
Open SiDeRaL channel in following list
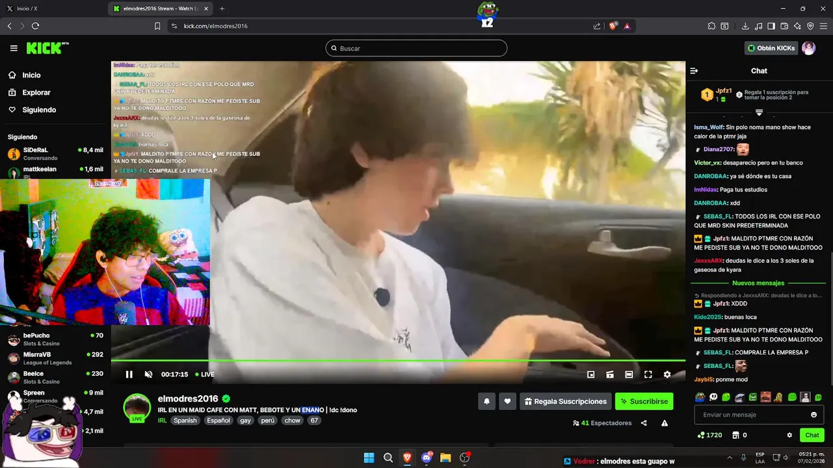coord(55,153)
